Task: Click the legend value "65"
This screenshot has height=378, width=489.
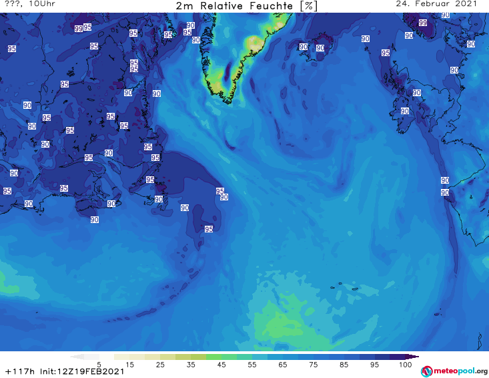Action: 283,365
